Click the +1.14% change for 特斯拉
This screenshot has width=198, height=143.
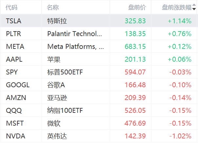coord(179,21)
